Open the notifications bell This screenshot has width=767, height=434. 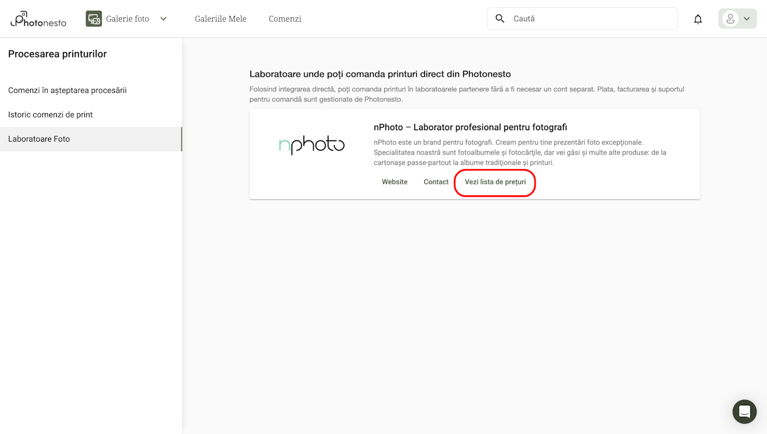pyautogui.click(x=698, y=19)
